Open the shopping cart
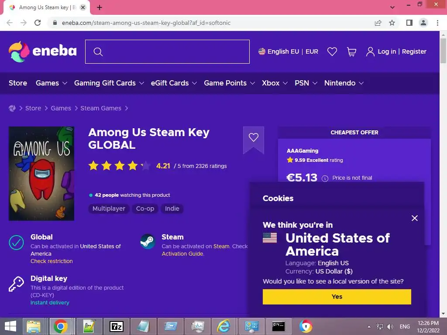Viewport: 447px width, 335px height. coord(351,51)
